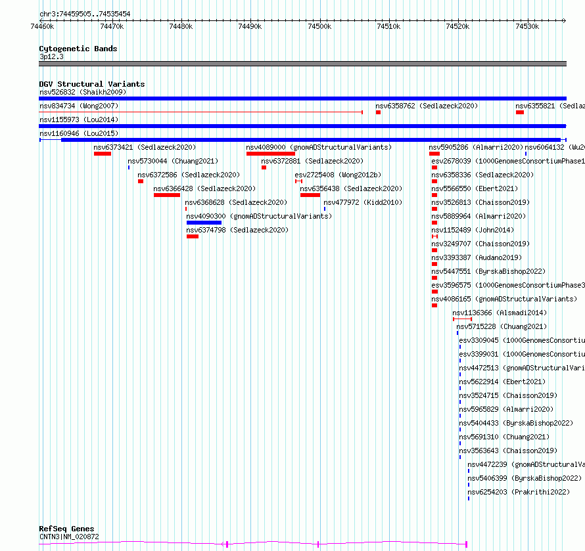Click the 74480k position on the ruler
This screenshot has height=551, width=585.
tap(181, 26)
